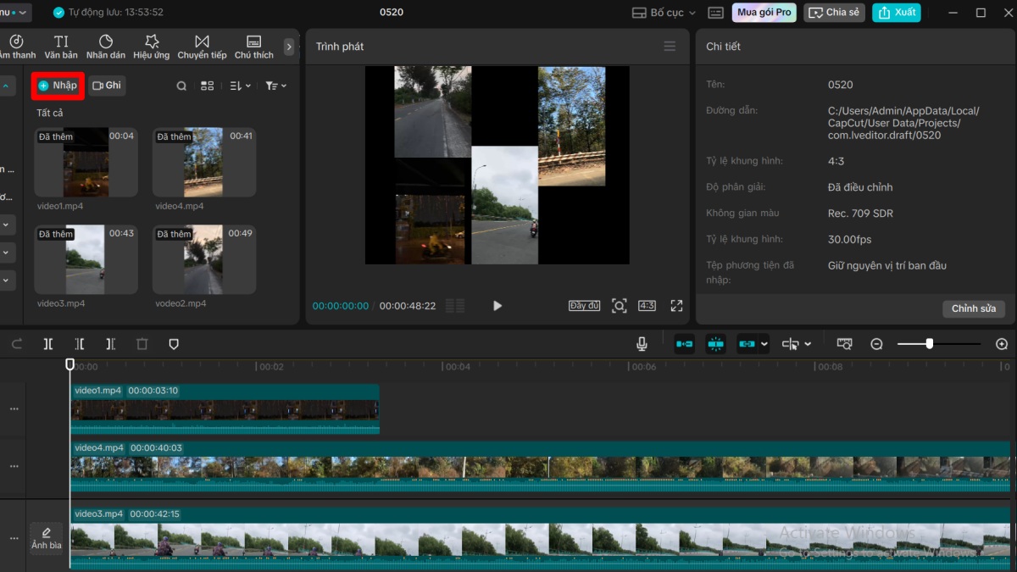Open the Ghi (Record) tab
Image resolution: width=1017 pixels, height=572 pixels.
[107, 86]
